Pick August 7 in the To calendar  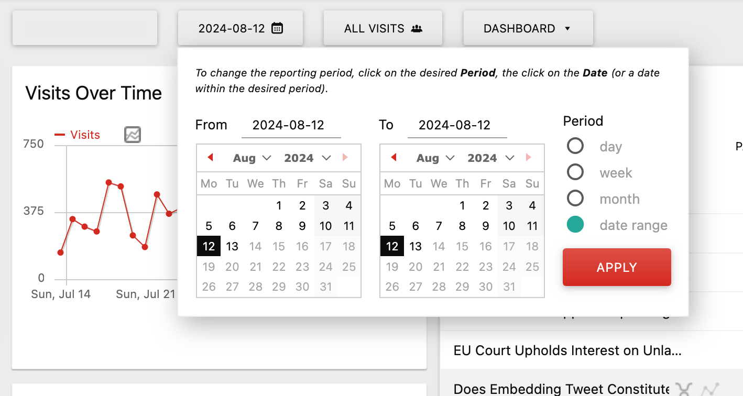(x=439, y=226)
